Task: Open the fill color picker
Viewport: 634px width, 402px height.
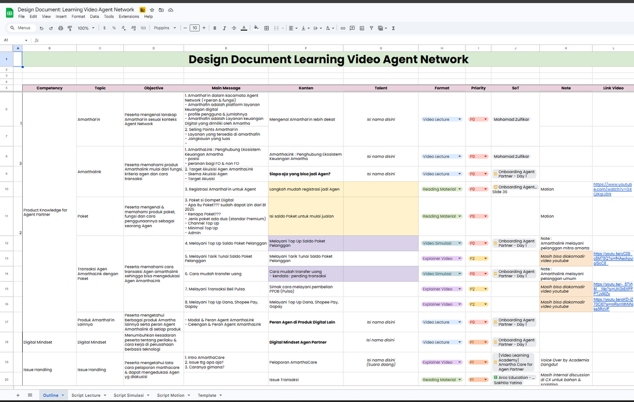Action: click(x=256, y=28)
